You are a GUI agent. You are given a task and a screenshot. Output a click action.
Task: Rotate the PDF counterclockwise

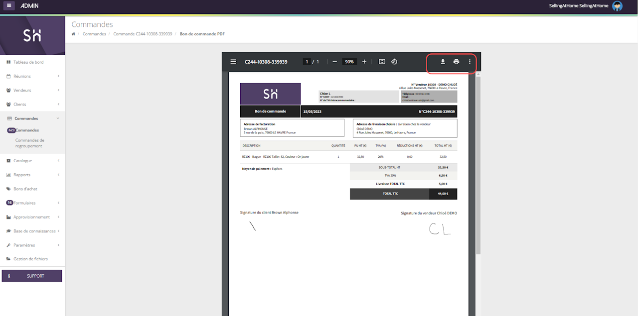394,62
